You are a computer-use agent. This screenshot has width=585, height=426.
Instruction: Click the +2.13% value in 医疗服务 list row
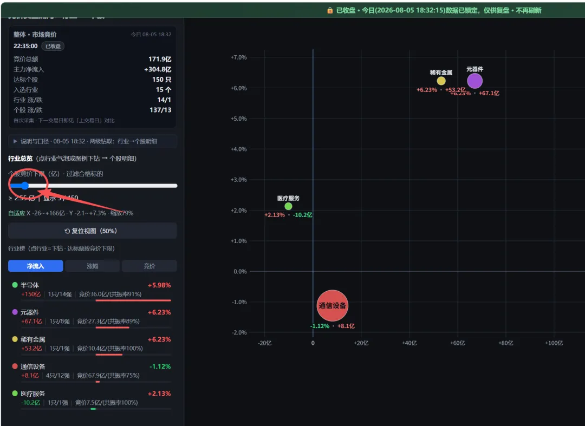click(159, 394)
